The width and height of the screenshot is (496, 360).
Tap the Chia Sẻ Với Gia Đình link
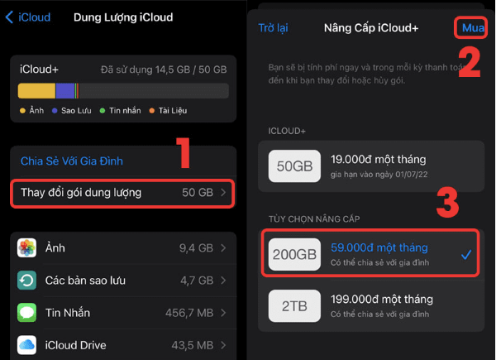[x=71, y=161]
